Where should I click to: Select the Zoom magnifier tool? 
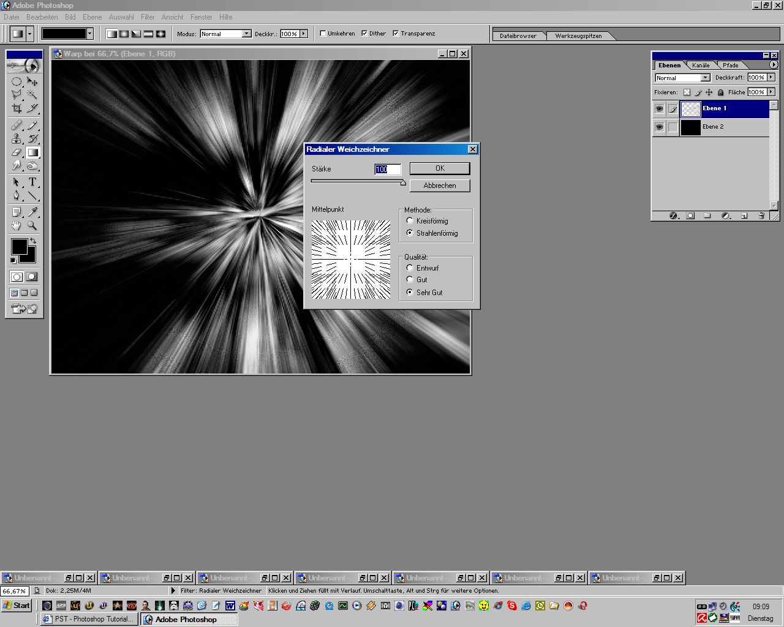[32, 226]
